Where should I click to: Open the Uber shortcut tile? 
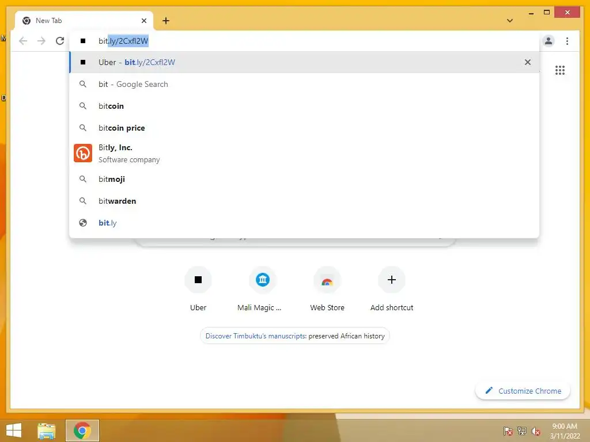click(198, 289)
